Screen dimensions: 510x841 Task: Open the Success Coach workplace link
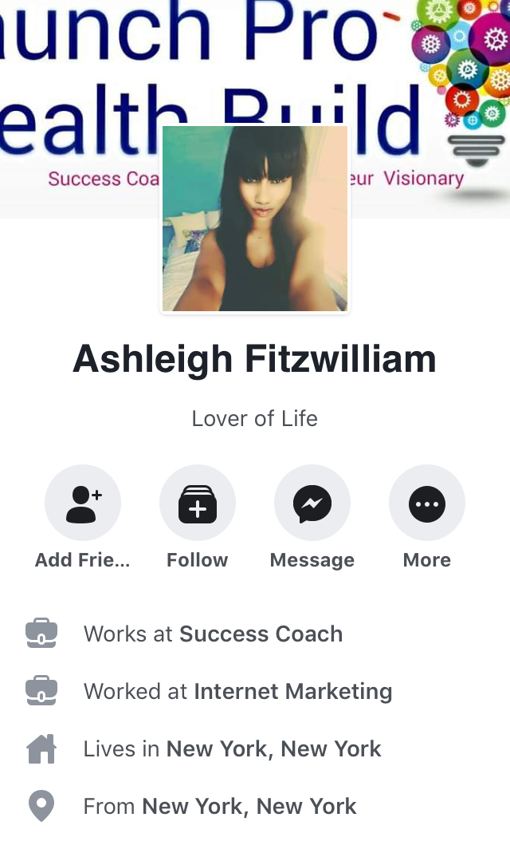pos(261,634)
